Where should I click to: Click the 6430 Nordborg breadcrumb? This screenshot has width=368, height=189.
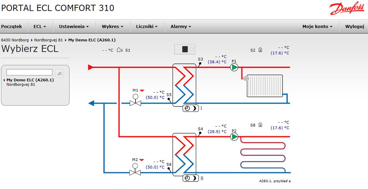pyautogui.click(x=15, y=40)
